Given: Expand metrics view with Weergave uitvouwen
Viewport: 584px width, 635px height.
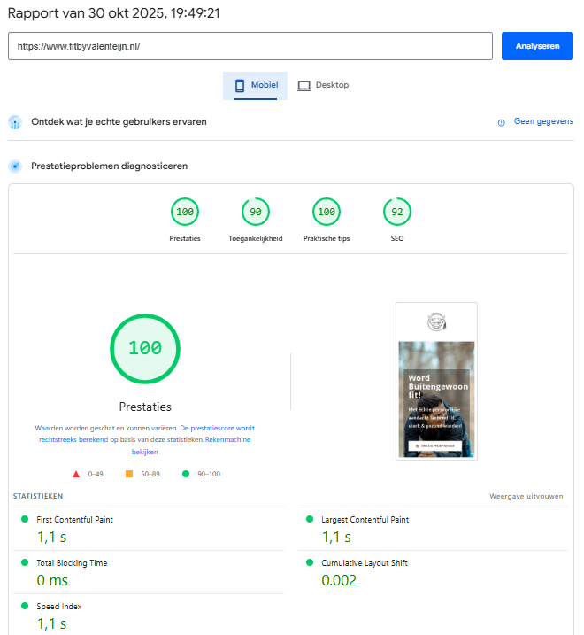Looking at the screenshot, I should tap(526, 496).
